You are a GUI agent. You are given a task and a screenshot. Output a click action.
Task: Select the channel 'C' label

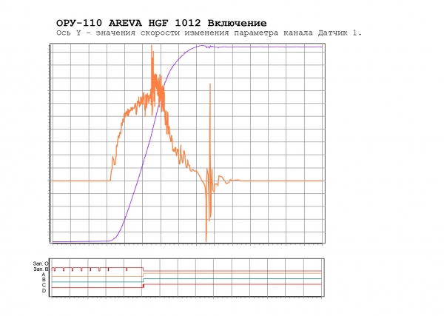tap(44, 285)
